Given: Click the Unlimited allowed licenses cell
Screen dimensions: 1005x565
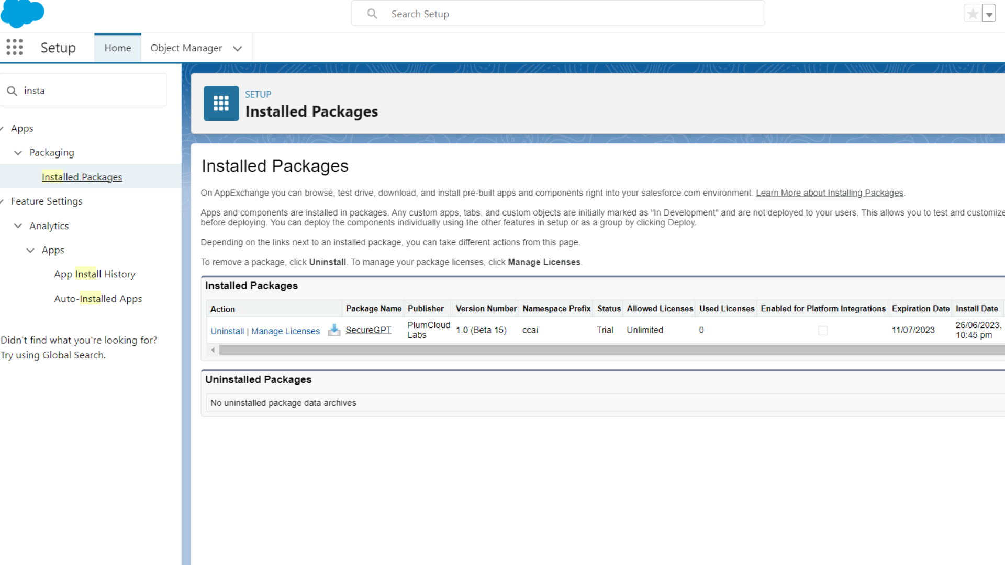Looking at the screenshot, I should 645,330.
